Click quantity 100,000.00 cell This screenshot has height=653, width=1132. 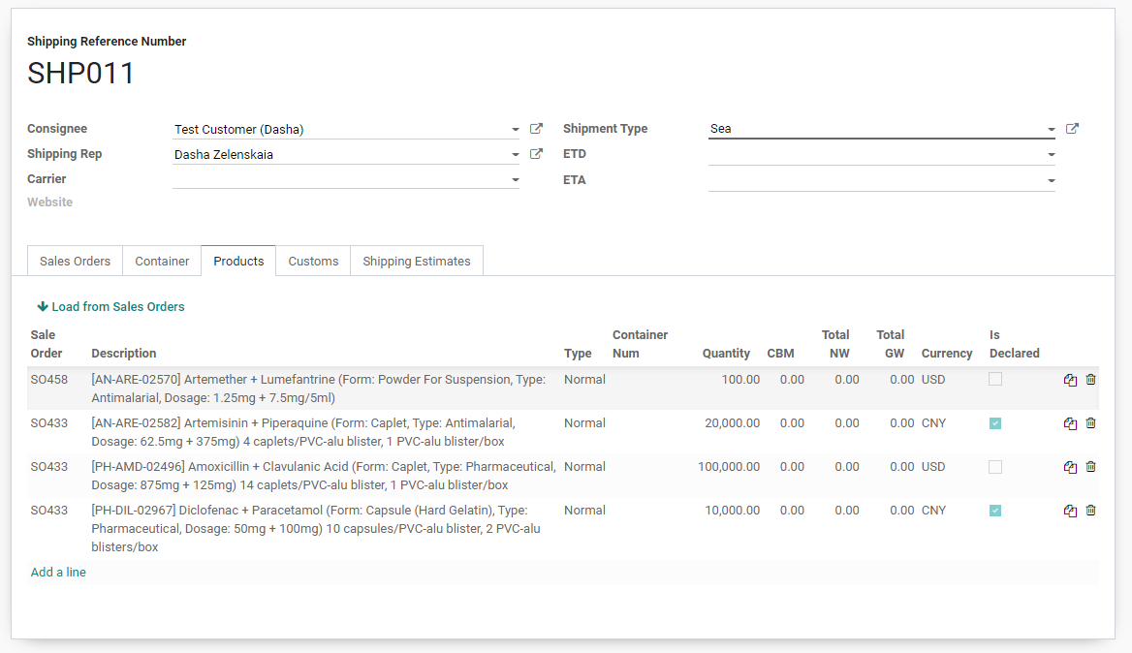[729, 467]
